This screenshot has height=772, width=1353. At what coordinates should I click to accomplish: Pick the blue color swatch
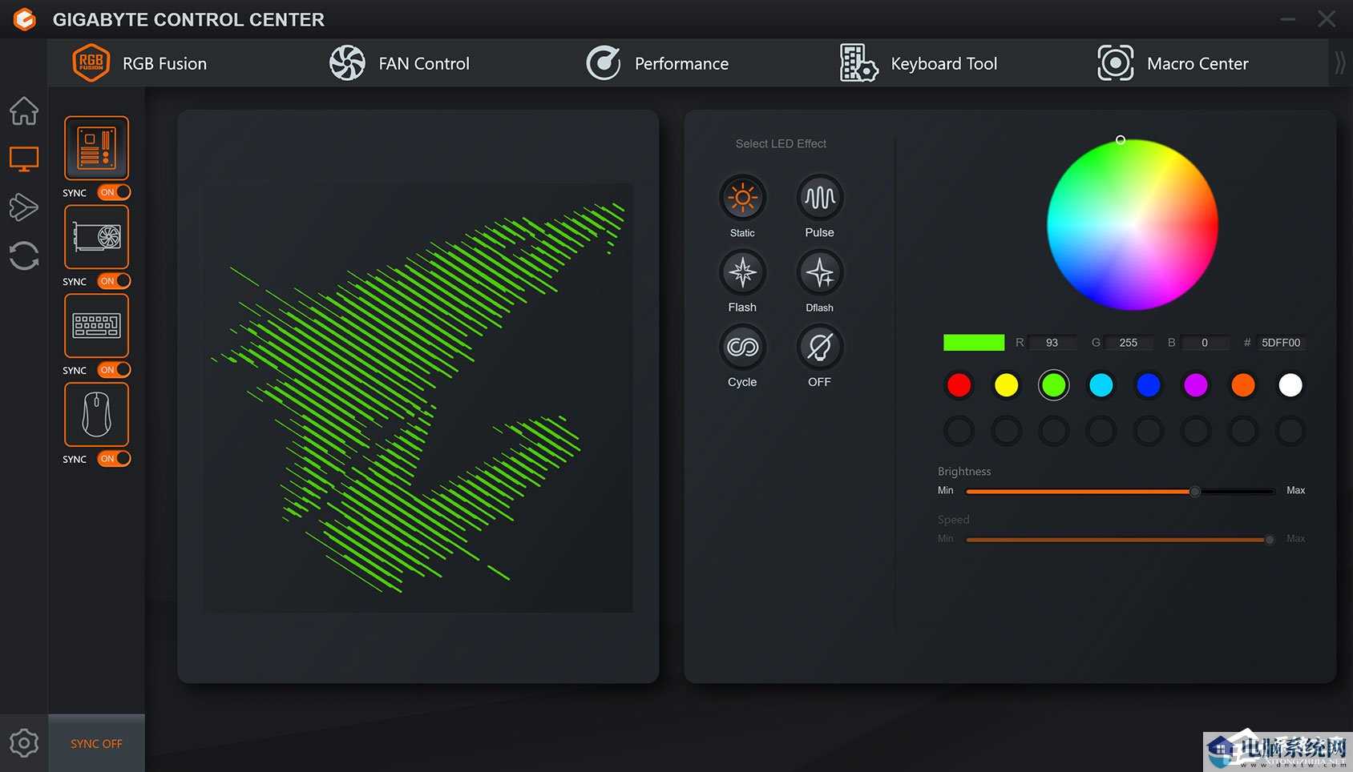(1148, 385)
